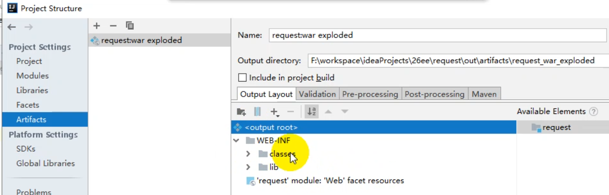Expand the lib folder
This screenshot has width=609, height=195.
[x=248, y=167]
